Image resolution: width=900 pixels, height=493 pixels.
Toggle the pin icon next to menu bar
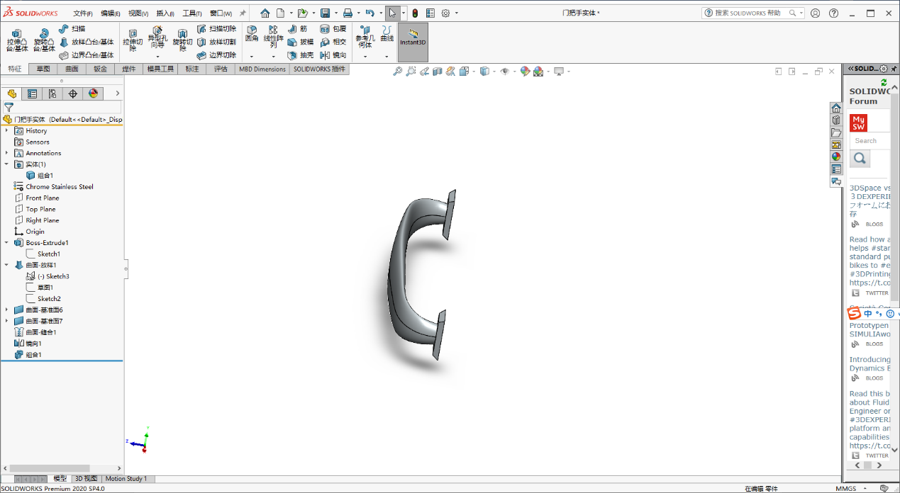243,13
